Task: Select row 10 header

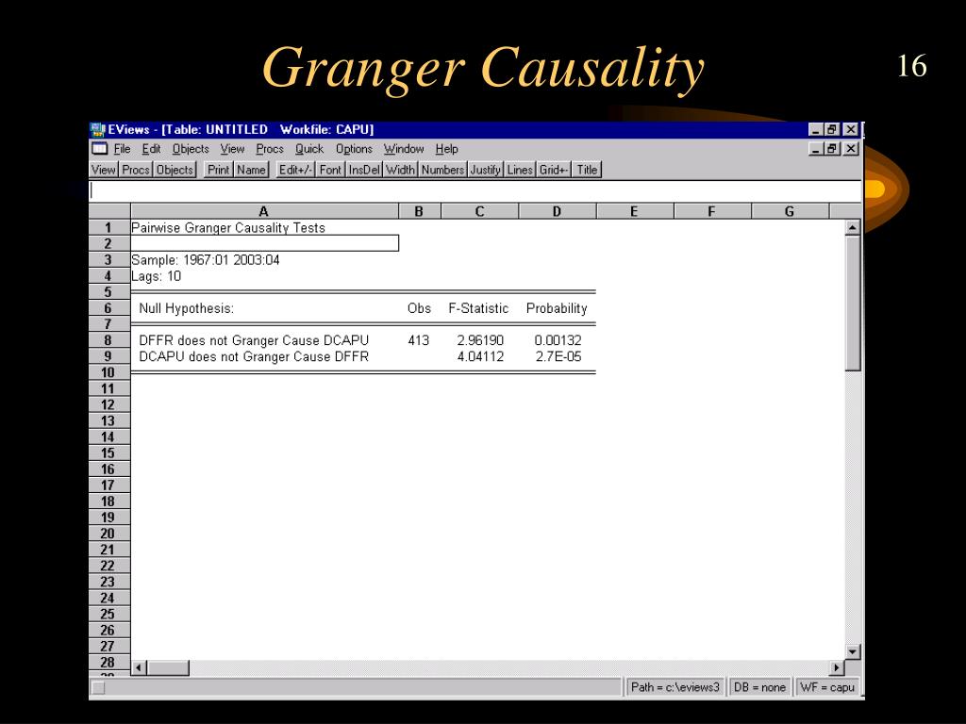Action: 109,372
